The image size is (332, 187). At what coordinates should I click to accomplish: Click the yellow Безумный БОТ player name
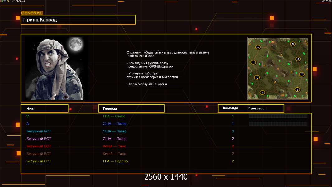coord(39,161)
